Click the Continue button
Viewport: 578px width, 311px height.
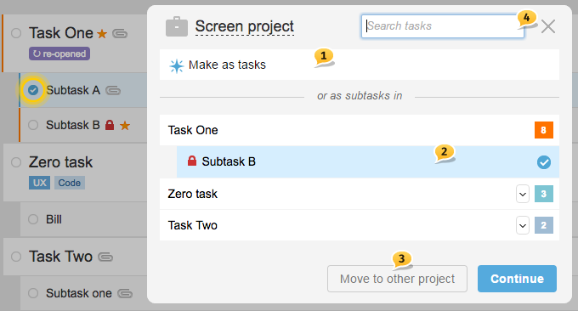pyautogui.click(x=517, y=279)
